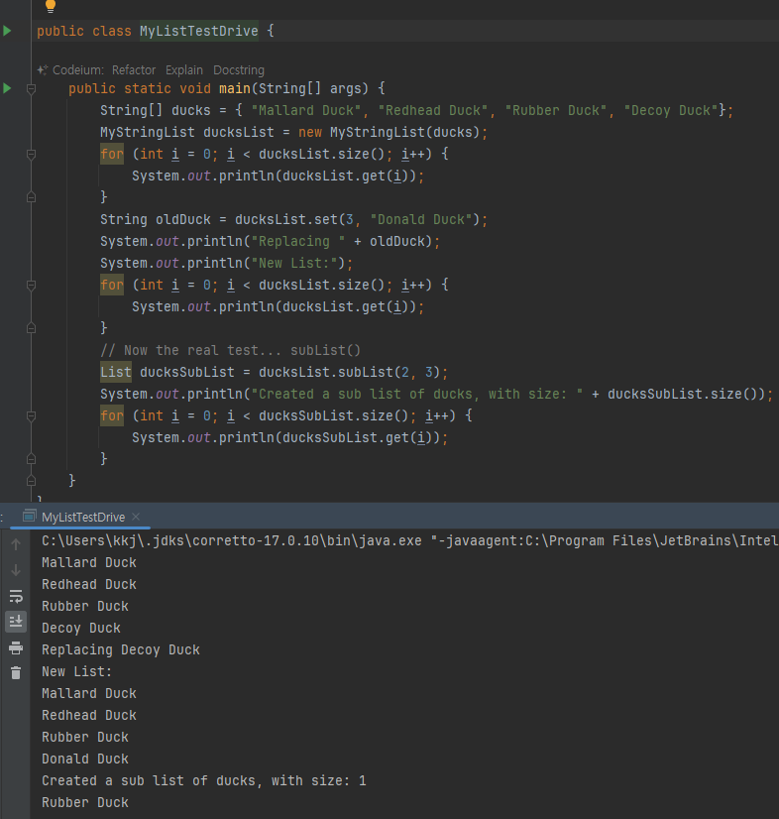Click the main method name
The height and width of the screenshot is (819, 779).
[235, 88]
